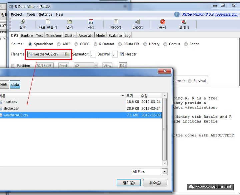Viewport: 240px width, 195px height.
Task: Switch to the Cluster tab
Action: [x=70, y=36]
